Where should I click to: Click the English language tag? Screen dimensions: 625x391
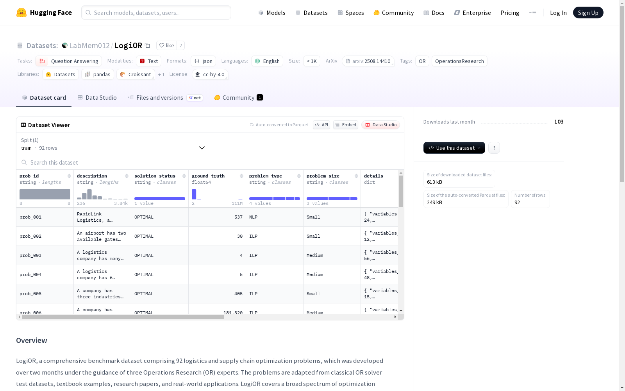coord(267,61)
